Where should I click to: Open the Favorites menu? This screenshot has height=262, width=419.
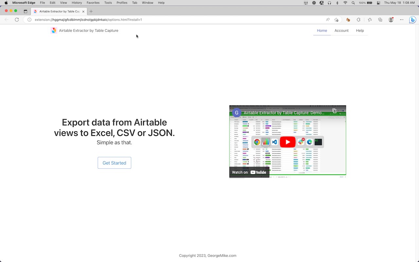coord(93,3)
